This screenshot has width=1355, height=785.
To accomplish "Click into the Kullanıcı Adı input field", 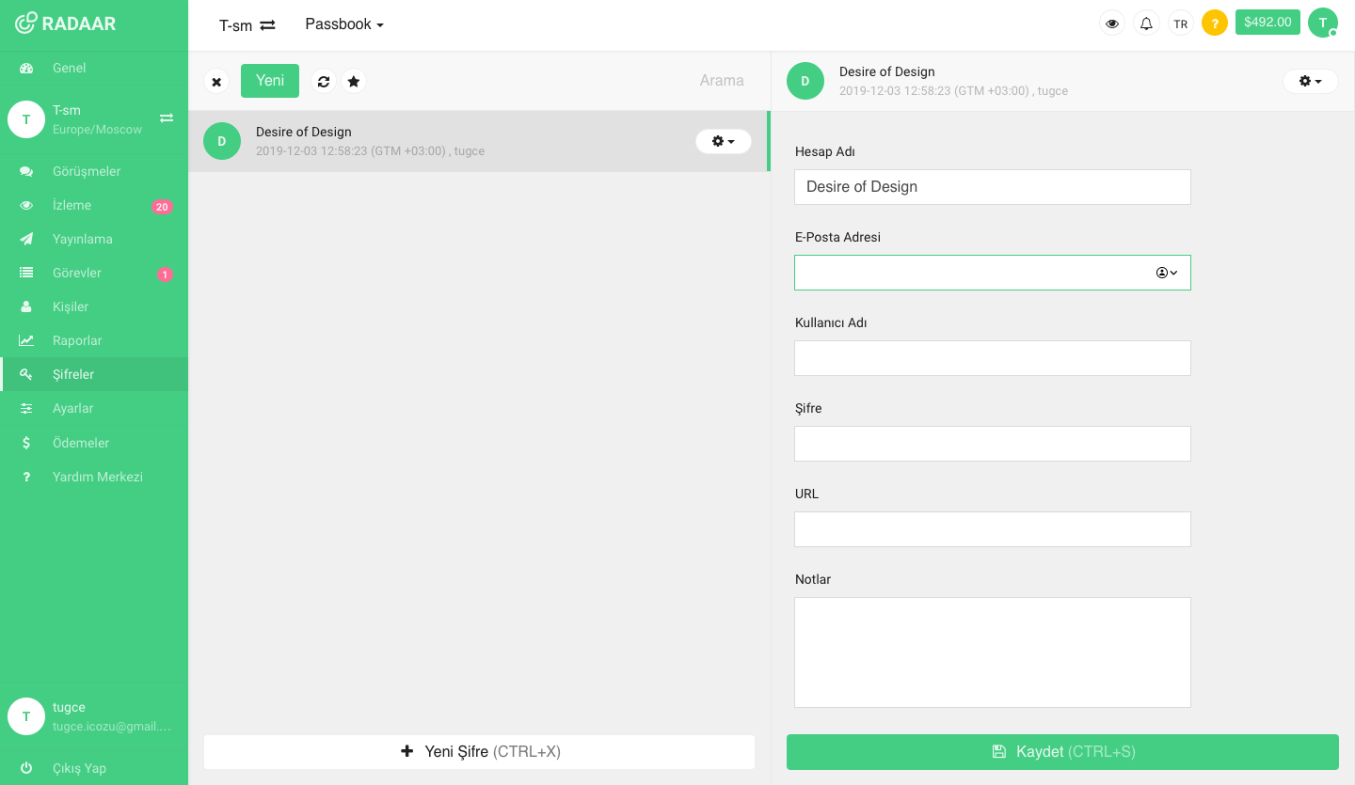I will tap(992, 358).
